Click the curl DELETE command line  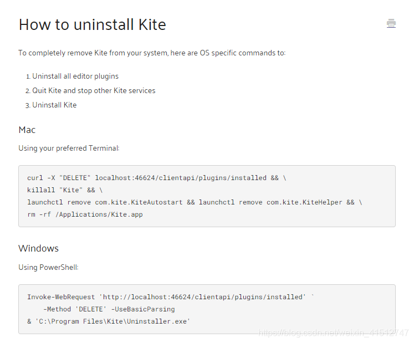[x=157, y=178]
